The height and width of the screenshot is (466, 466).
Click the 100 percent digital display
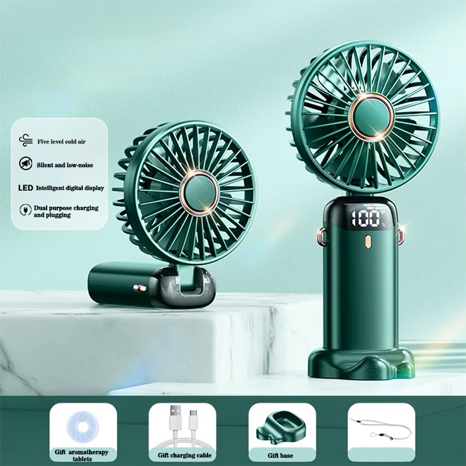tap(368, 218)
